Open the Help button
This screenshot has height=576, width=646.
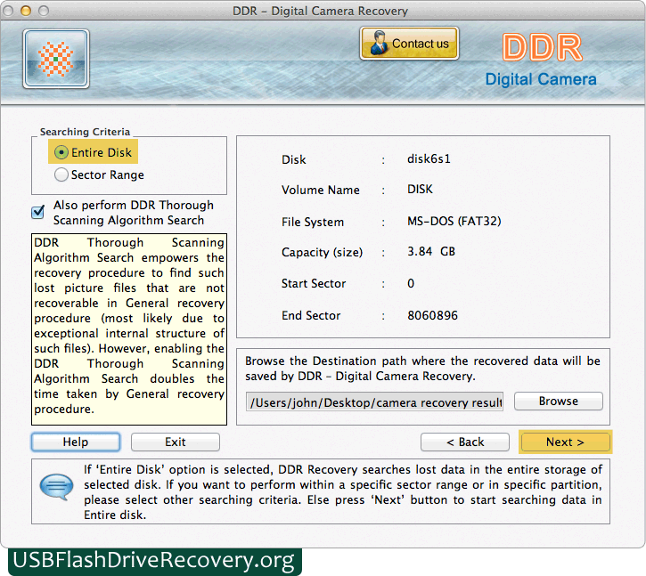point(76,442)
